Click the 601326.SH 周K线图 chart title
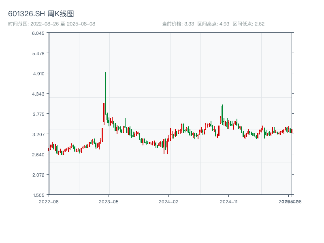This screenshot has width=324, height=243. click(x=41, y=14)
